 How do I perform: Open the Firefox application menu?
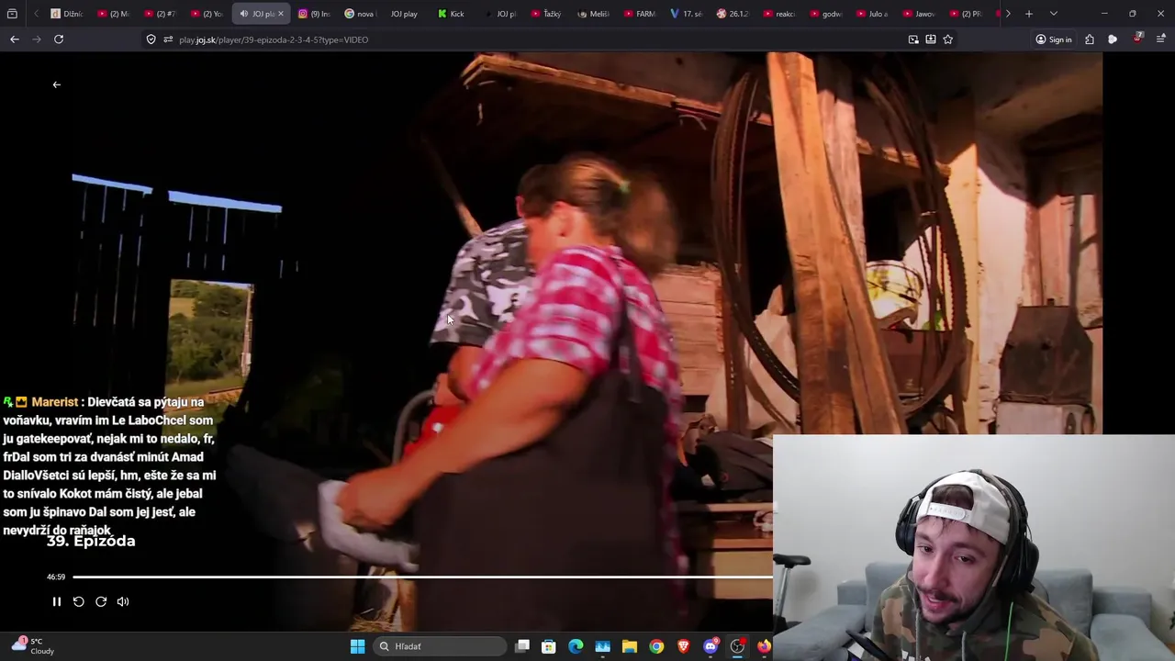pyautogui.click(x=1161, y=39)
